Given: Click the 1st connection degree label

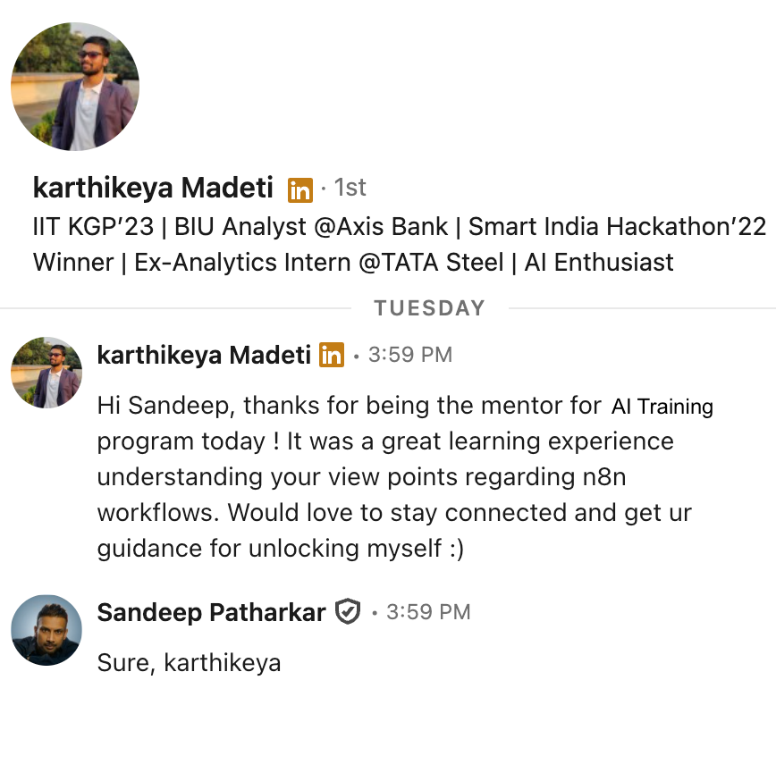Looking at the screenshot, I should [350, 188].
